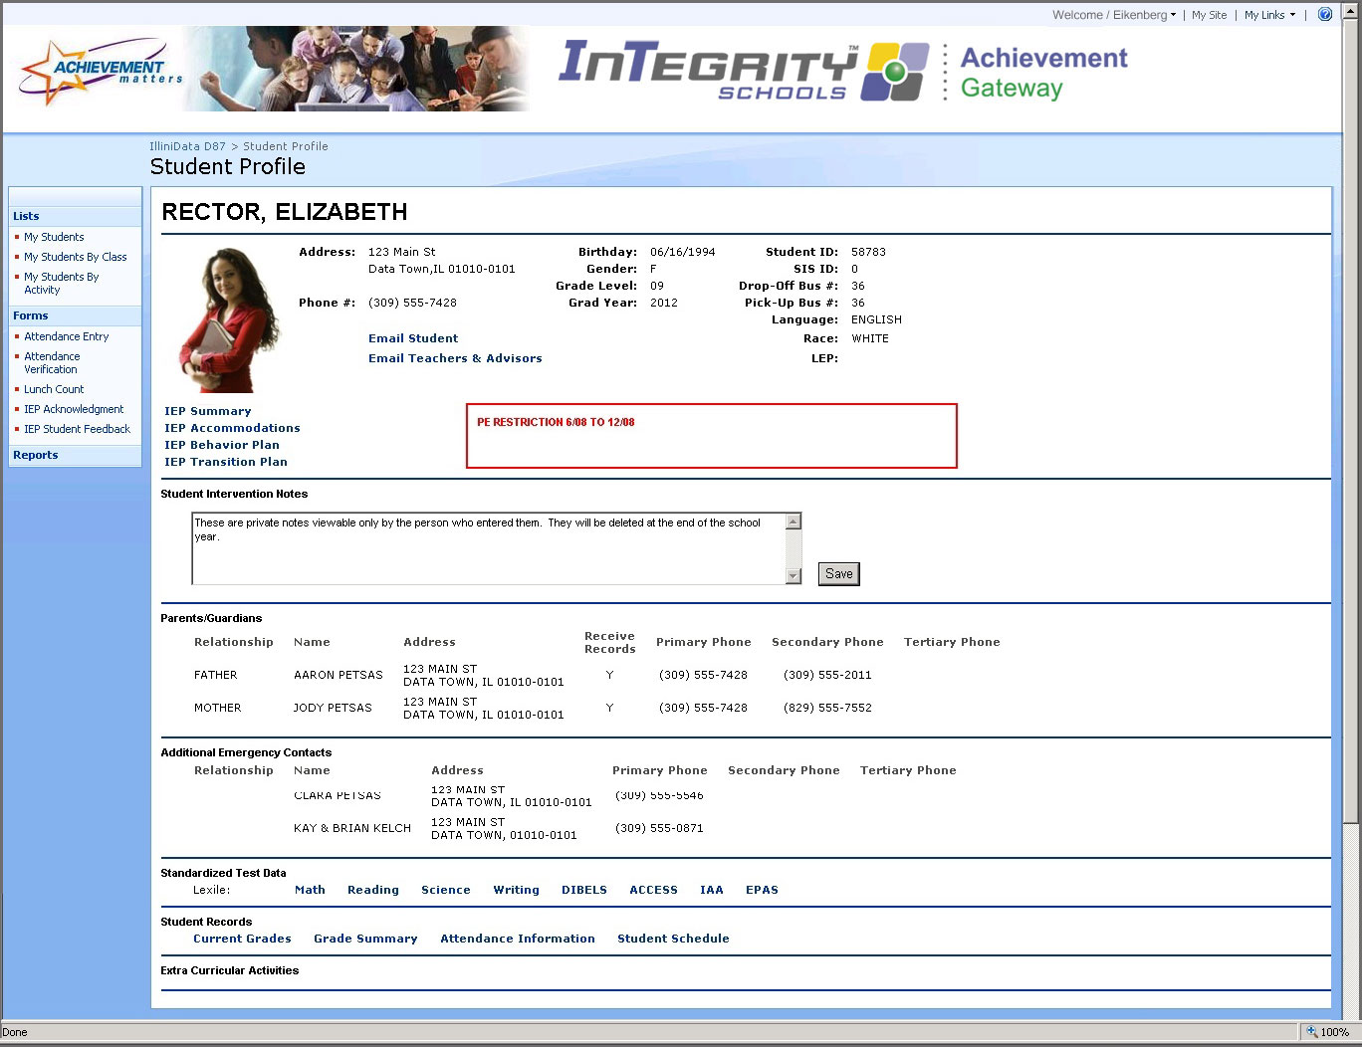Click the help icon in top-right corner
The width and height of the screenshot is (1362, 1047).
[1325, 15]
